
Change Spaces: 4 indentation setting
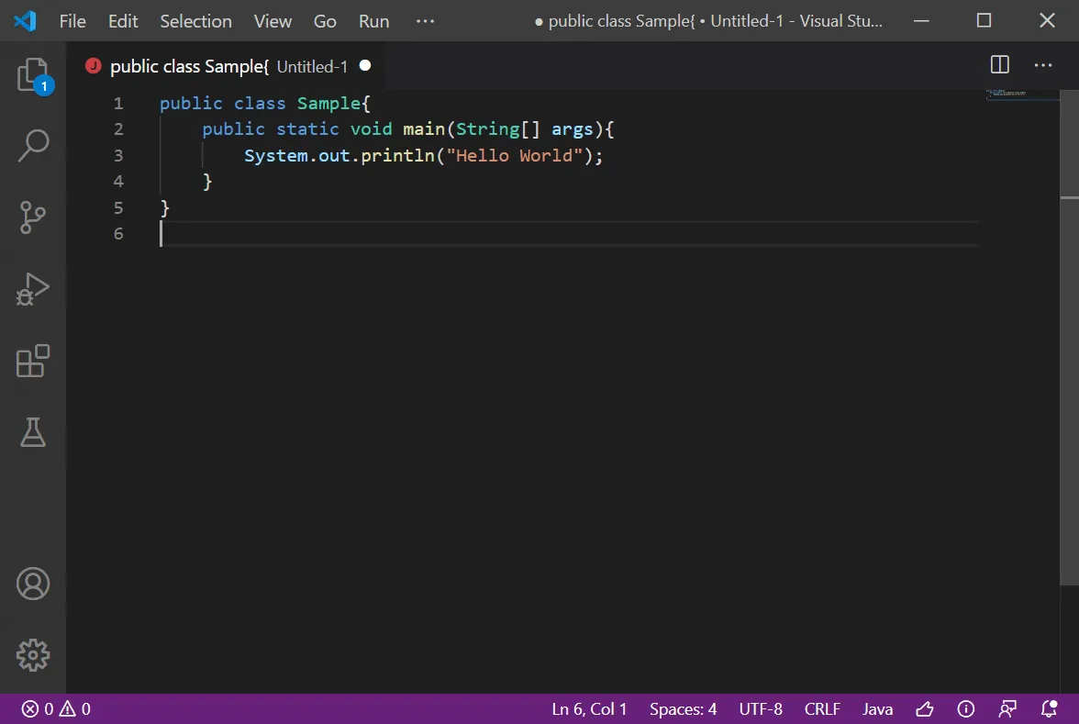click(683, 708)
